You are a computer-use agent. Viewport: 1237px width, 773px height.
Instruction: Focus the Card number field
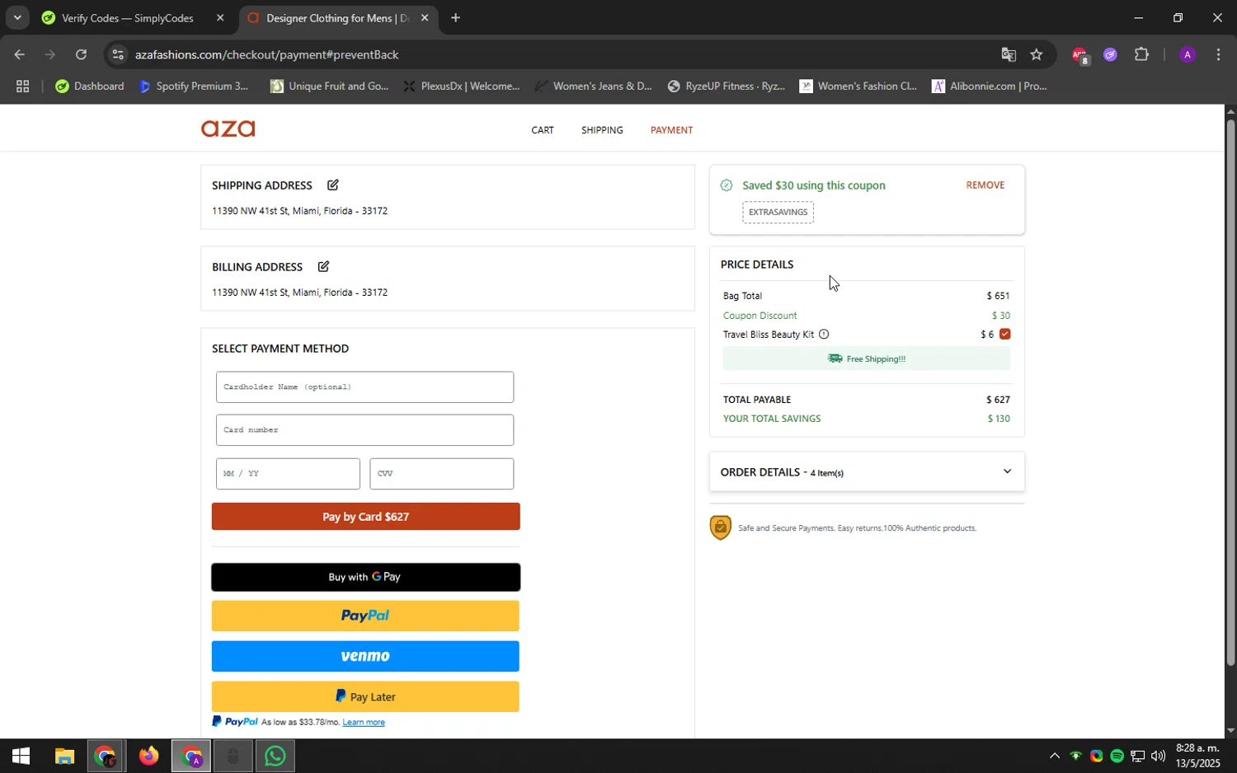[365, 429]
